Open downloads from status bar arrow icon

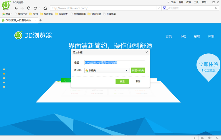194,138
